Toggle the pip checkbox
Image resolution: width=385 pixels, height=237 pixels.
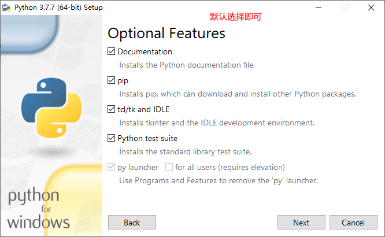click(x=112, y=80)
